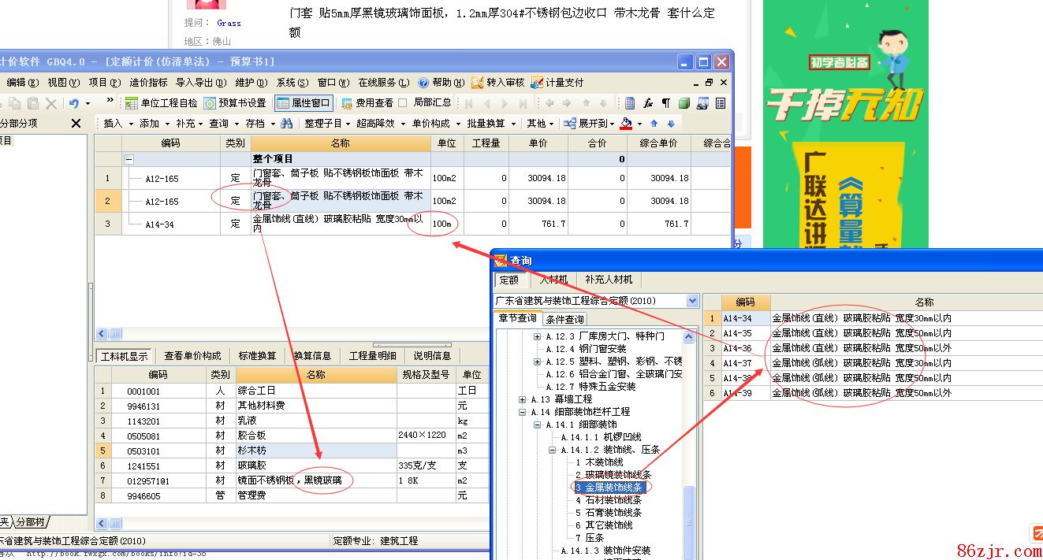This screenshot has width=1043, height=560.
Task: Click the binoculars find icon in toolbar
Action: pos(286,124)
